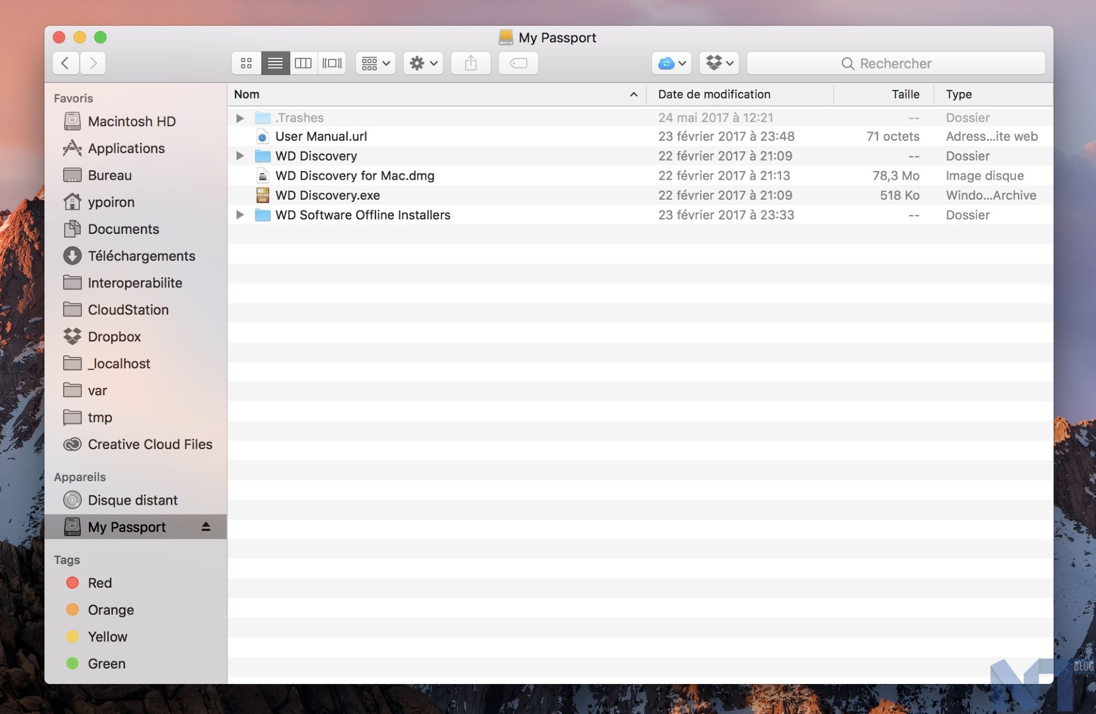Image resolution: width=1096 pixels, height=714 pixels.
Task: Switch to list view
Action: click(x=275, y=63)
